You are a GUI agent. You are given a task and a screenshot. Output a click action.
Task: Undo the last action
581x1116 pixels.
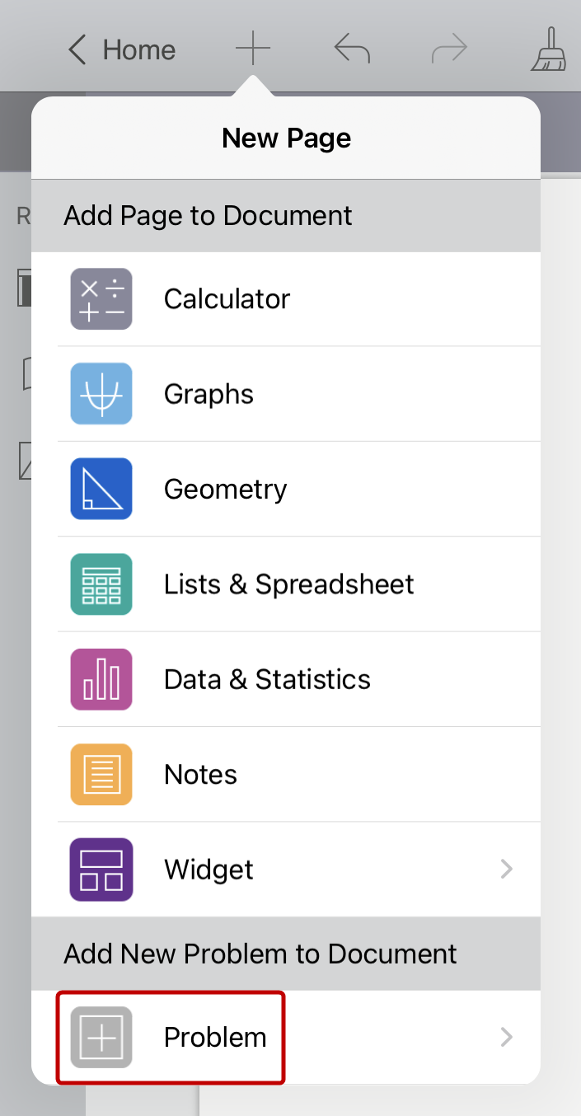pyautogui.click(x=352, y=50)
